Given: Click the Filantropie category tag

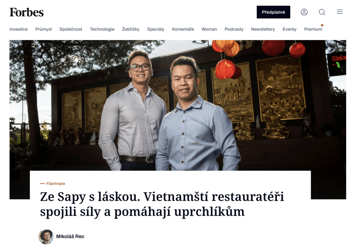Looking at the screenshot, I should [x=56, y=183].
